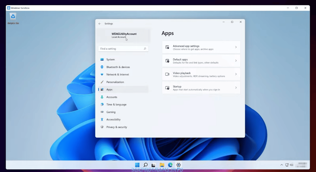Click the Find a setting search box
The image size is (316, 172).
coord(121,49)
